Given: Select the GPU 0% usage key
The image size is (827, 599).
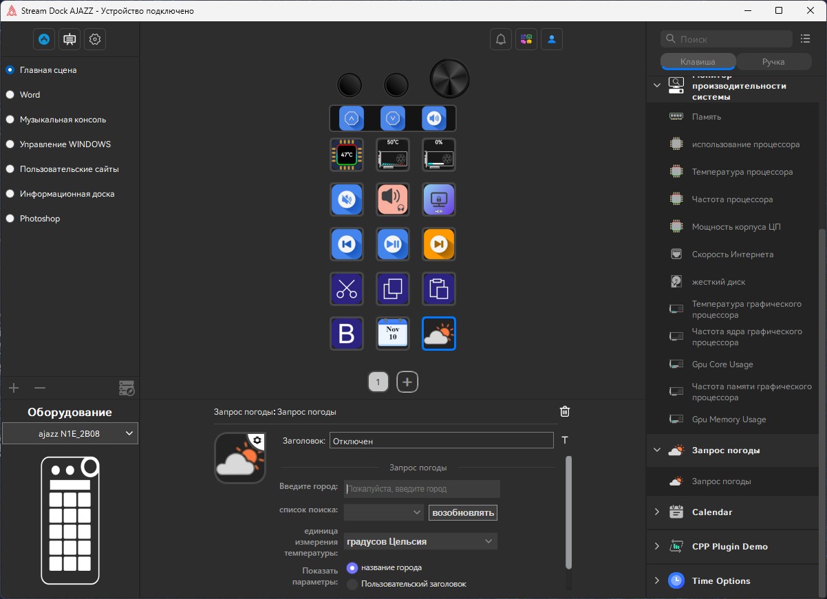Looking at the screenshot, I should tap(439, 155).
